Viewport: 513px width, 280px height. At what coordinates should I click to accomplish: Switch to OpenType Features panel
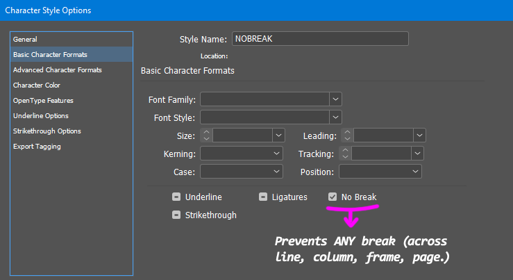(x=44, y=101)
